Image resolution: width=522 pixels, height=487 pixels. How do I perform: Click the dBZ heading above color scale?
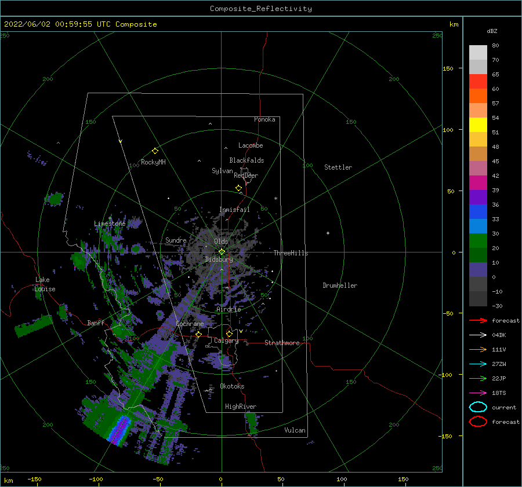pos(492,31)
